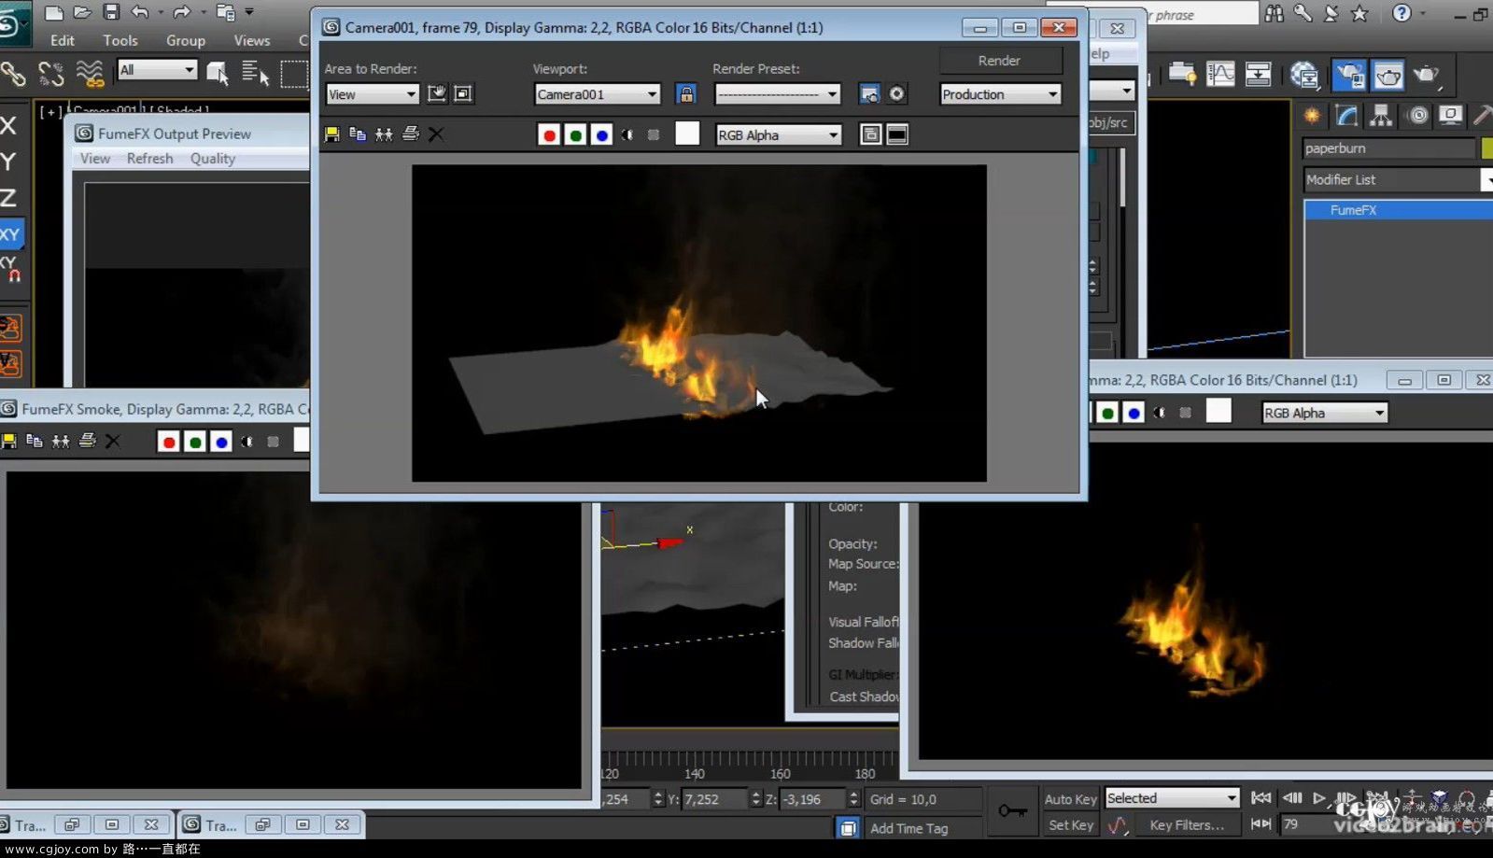The image size is (1493, 858).
Task: Click Set Key button
Action: point(1070,825)
